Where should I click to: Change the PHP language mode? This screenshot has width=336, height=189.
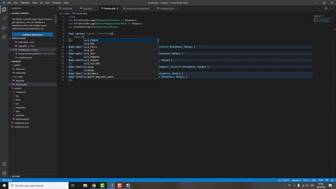tap(321, 180)
